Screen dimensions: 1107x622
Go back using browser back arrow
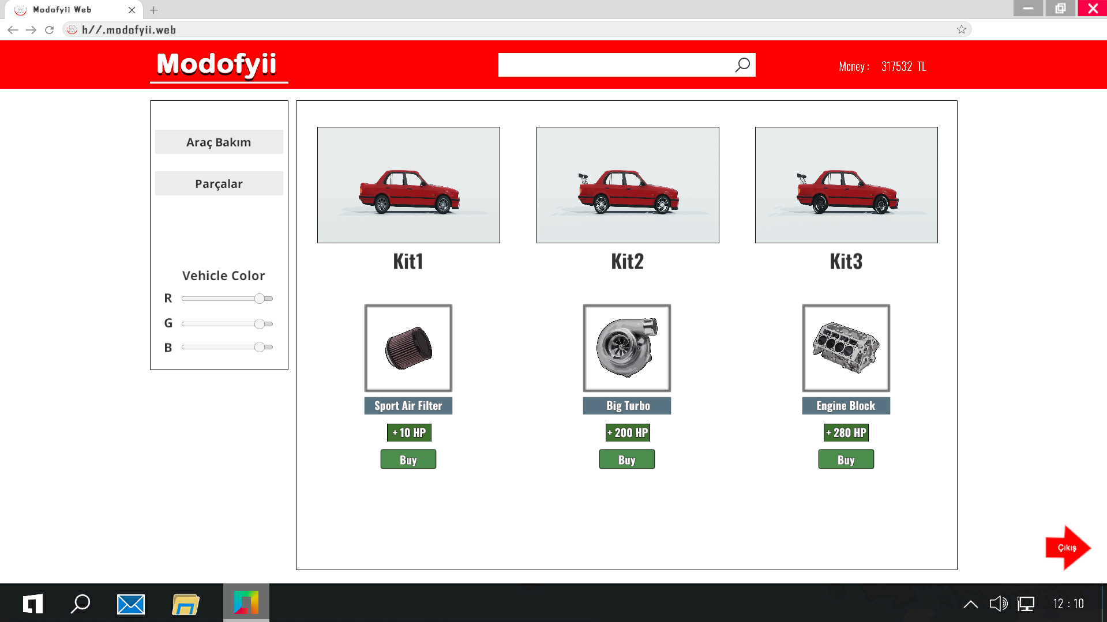(x=13, y=30)
